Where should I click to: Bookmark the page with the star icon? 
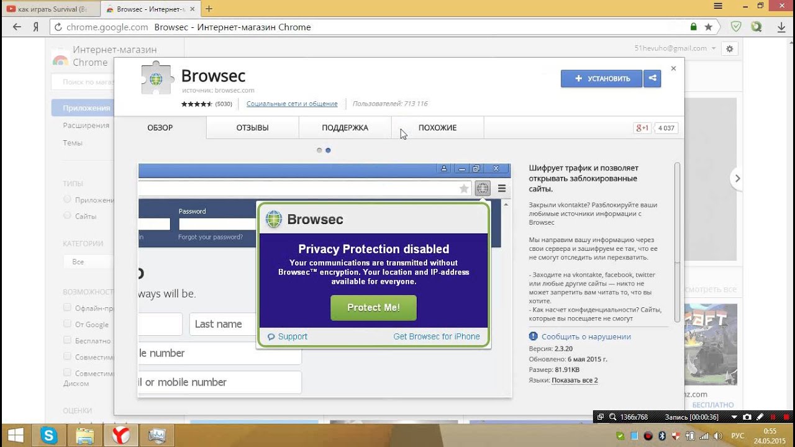[708, 27]
